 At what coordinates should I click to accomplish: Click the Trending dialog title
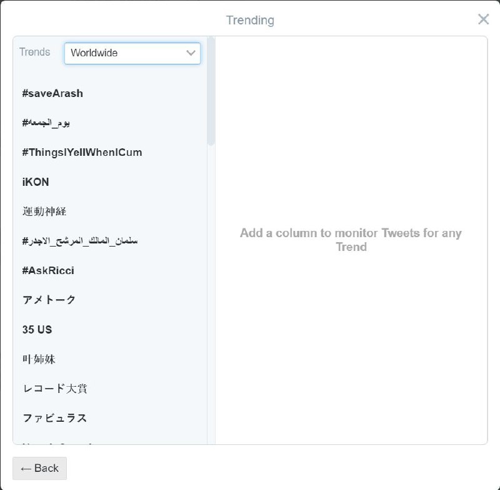pyautogui.click(x=250, y=19)
